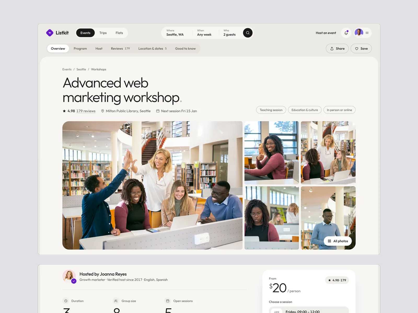418x313 pixels.
Task: Select the Overview section tab
Action: pyautogui.click(x=58, y=49)
